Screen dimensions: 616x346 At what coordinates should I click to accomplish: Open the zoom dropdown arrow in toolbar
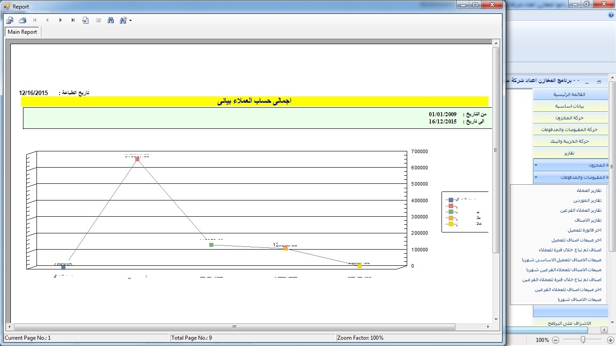point(131,20)
